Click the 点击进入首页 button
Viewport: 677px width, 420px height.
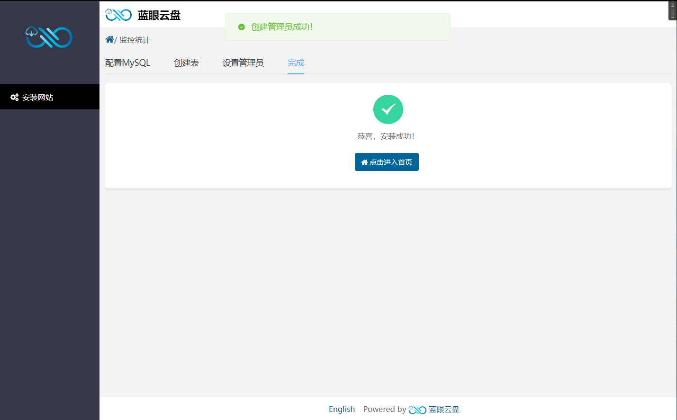click(387, 161)
